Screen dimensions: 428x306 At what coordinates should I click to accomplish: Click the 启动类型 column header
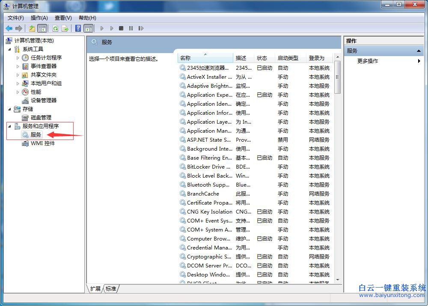(x=288, y=58)
